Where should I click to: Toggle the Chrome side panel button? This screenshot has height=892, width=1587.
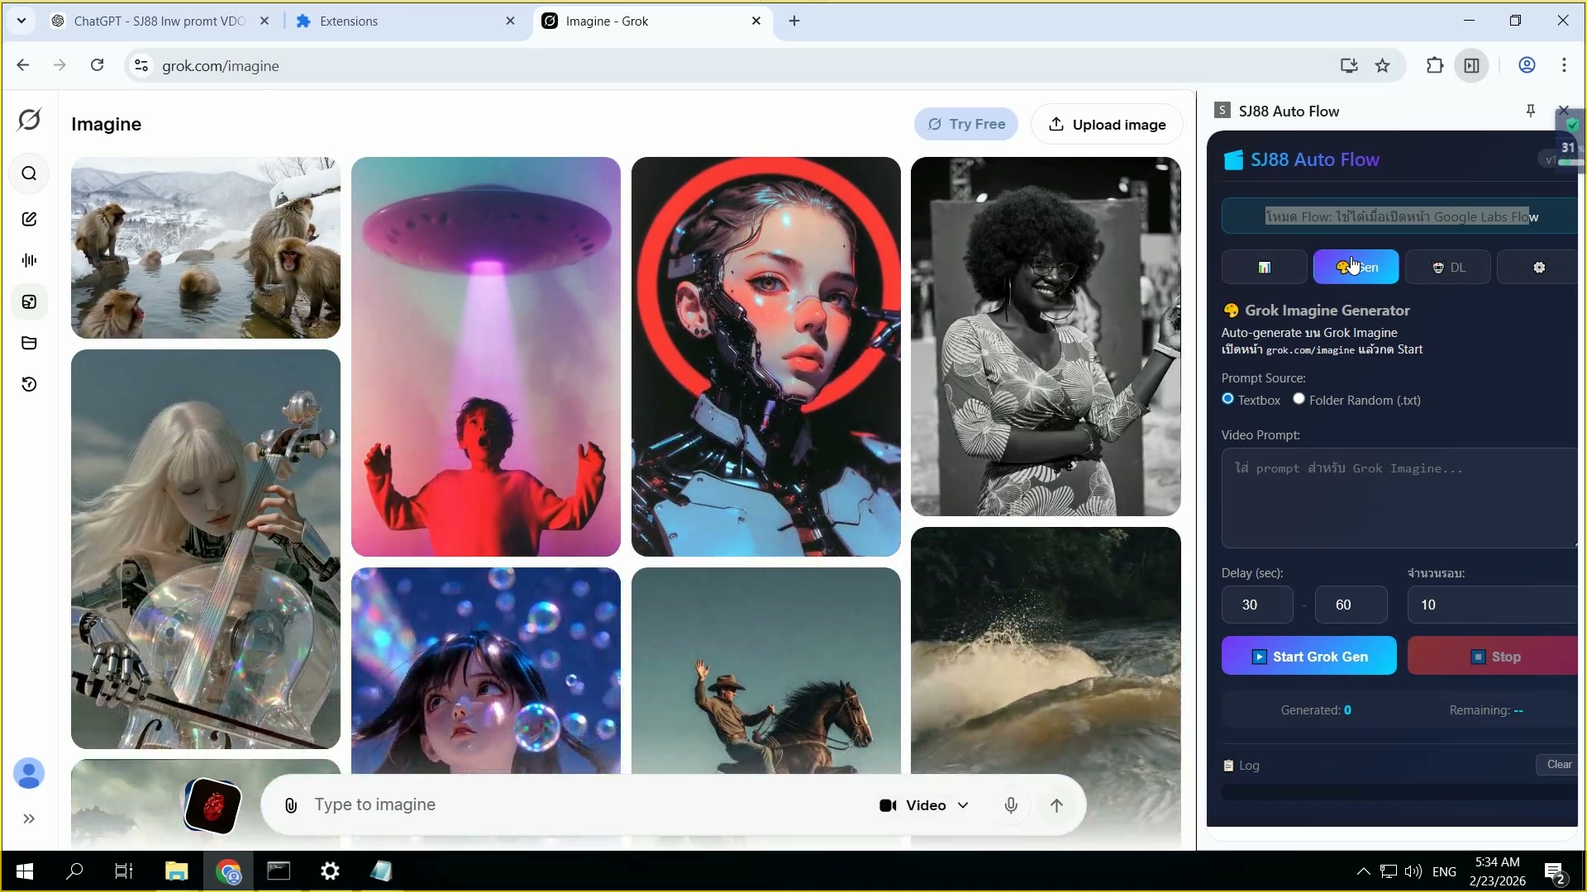click(1471, 65)
